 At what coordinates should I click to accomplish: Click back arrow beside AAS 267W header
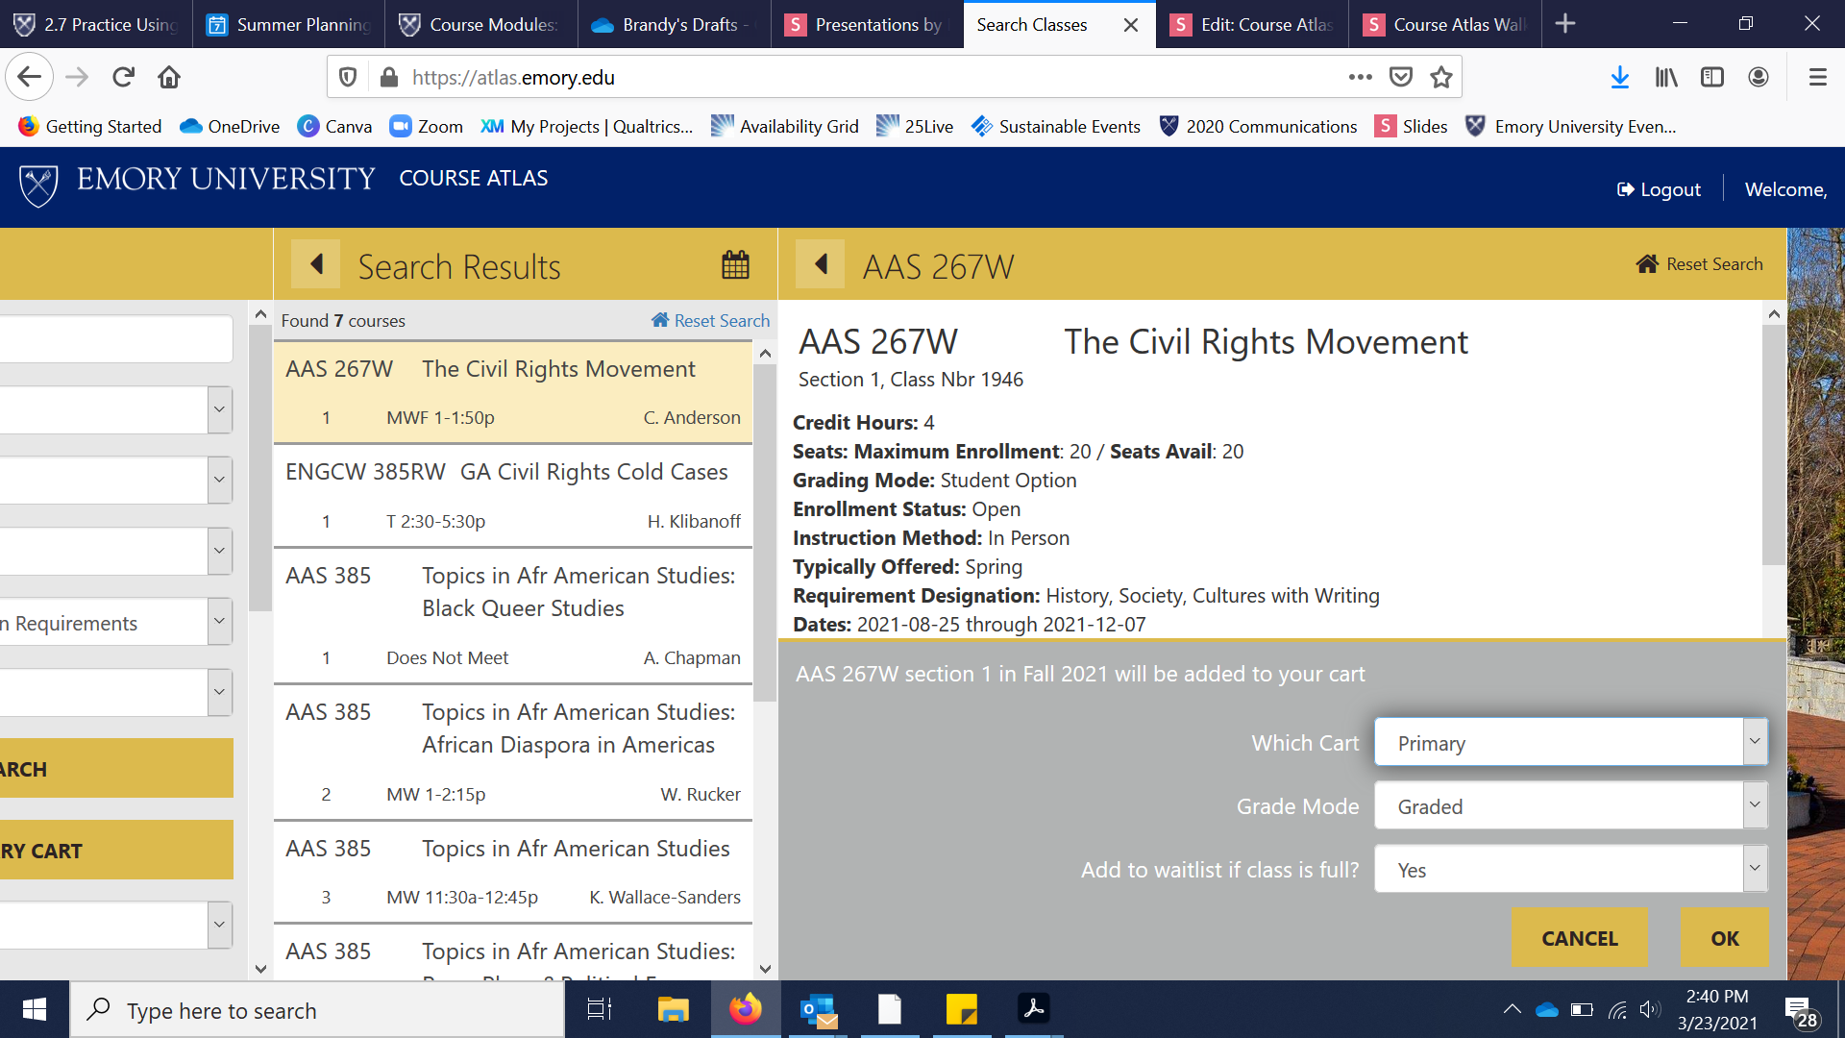(821, 264)
